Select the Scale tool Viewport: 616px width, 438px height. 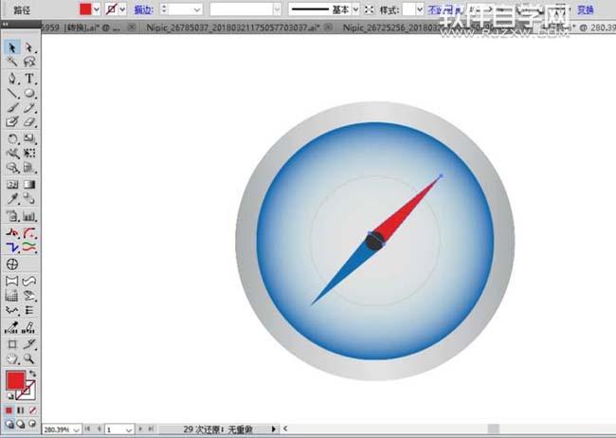pos(29,138)
